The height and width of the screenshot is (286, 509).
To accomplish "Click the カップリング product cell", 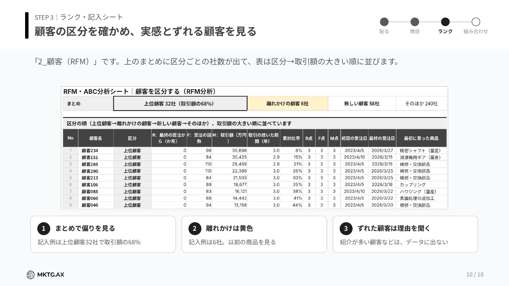I will [421, 185].
